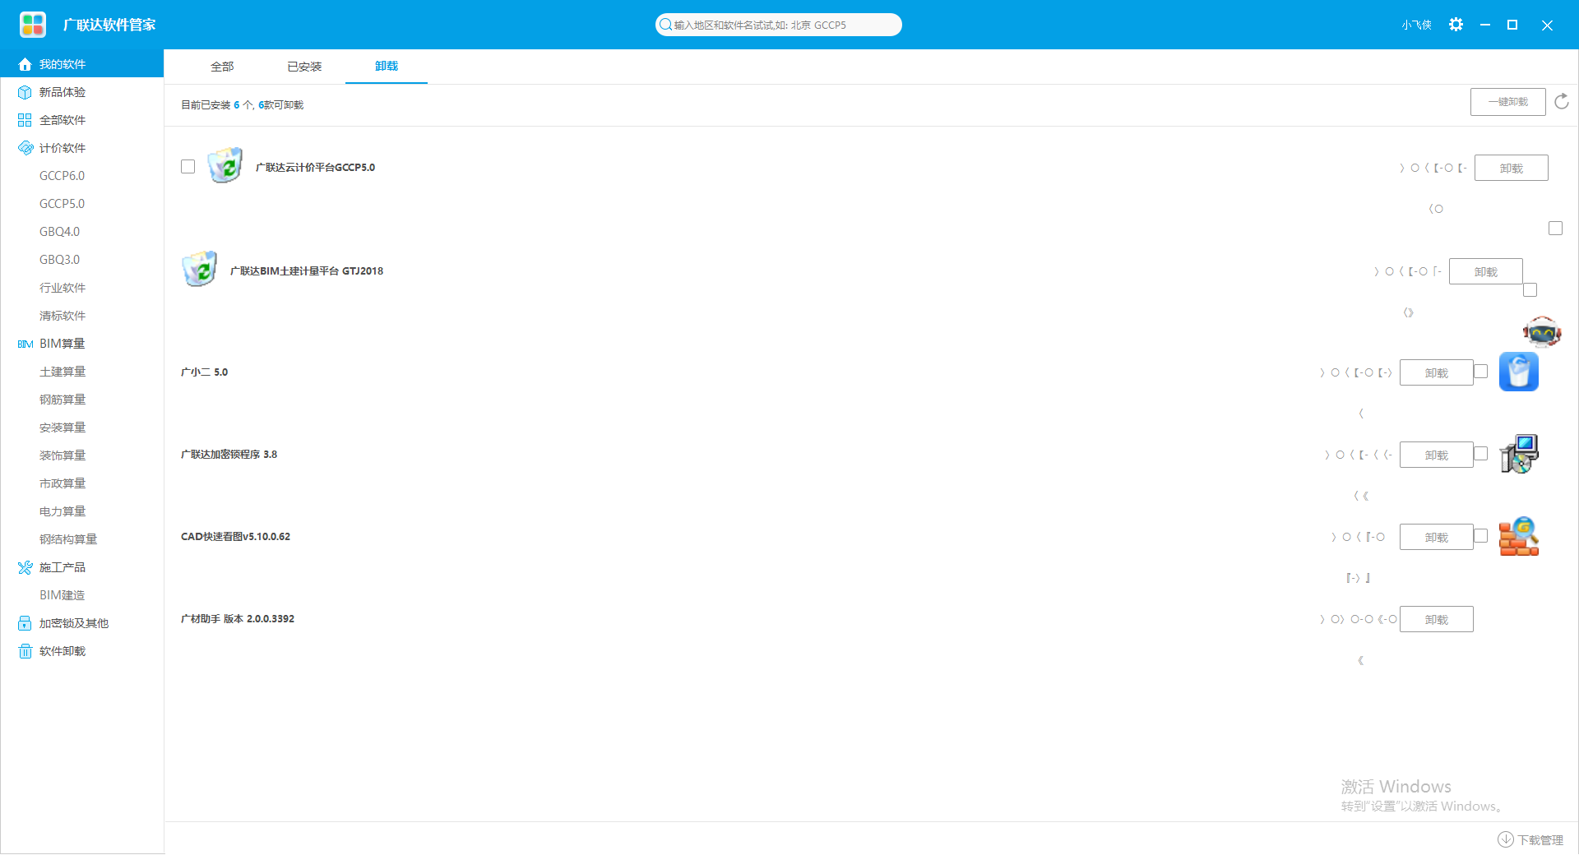Viewport: 1579px width, 855px height.
Task: Refresh the uninstall list
Action: point(1562,101)
